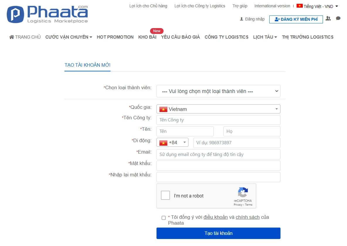Check the I'm not a robot box

tap(165, 195)
